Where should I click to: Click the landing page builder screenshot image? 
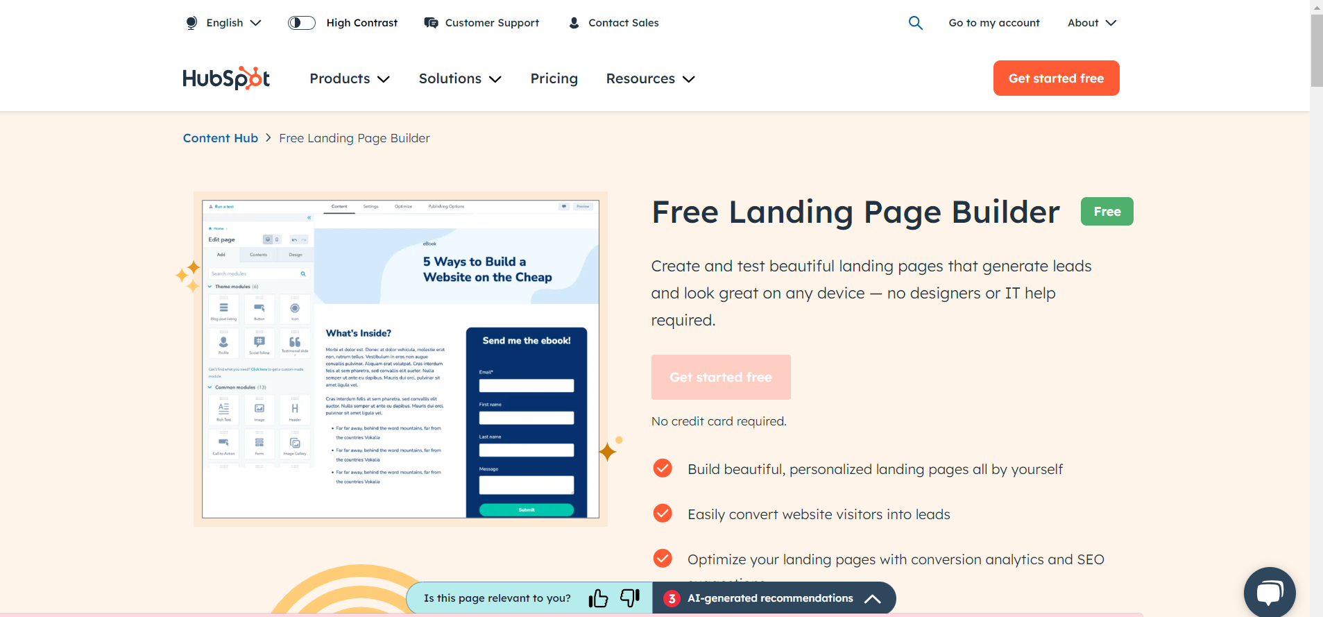tap(400, 359)
